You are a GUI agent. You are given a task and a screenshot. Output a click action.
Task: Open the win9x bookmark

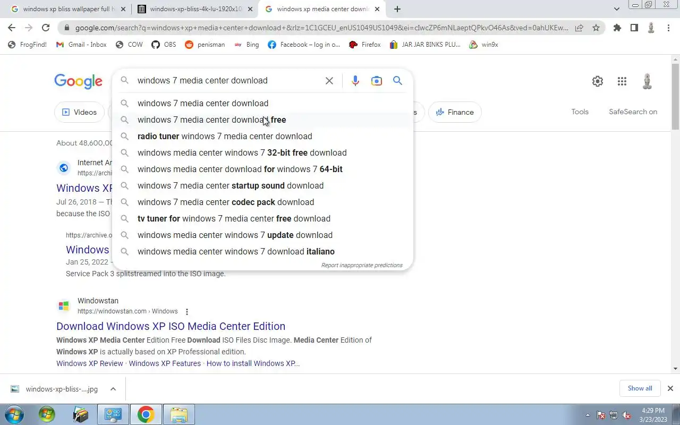(x=484, y=45)
